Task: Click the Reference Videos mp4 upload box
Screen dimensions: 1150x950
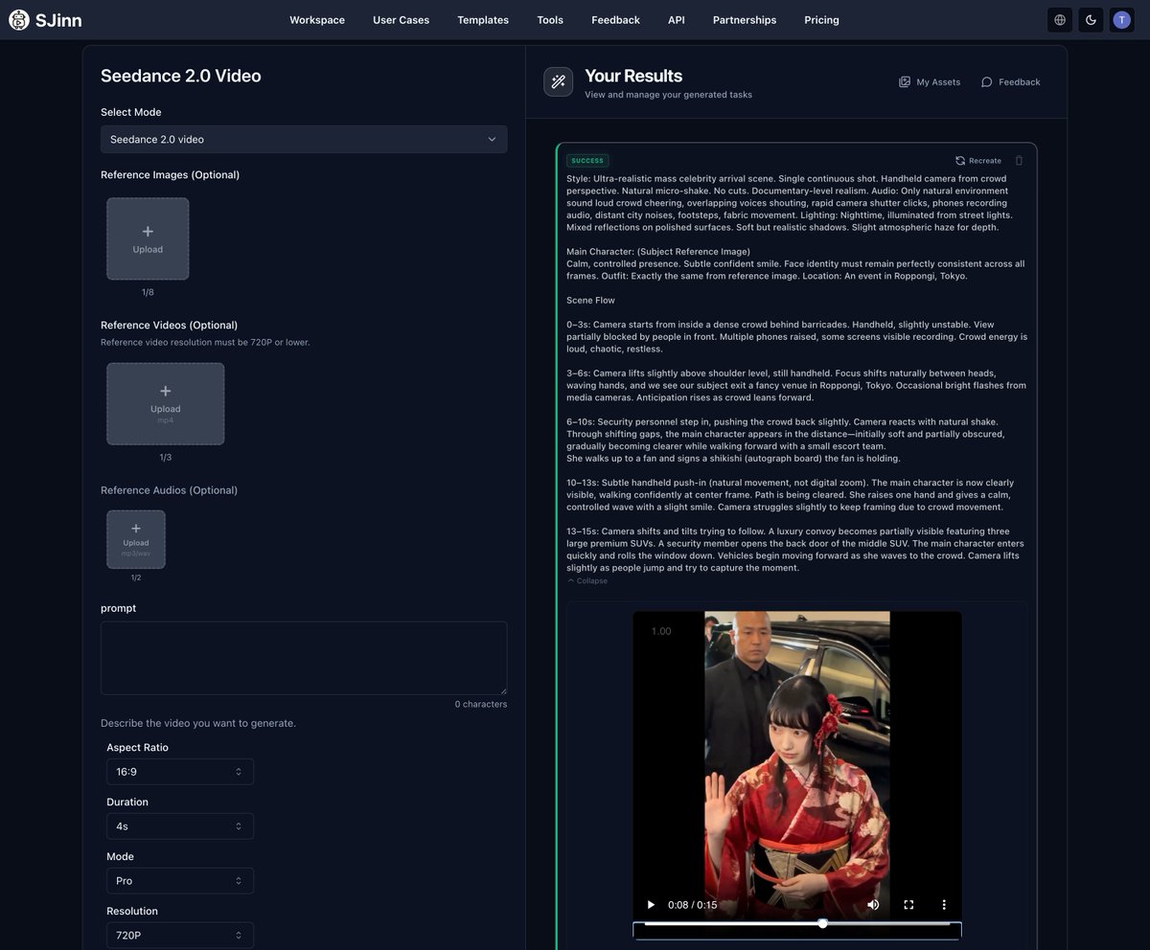Action: click(166, 403)
